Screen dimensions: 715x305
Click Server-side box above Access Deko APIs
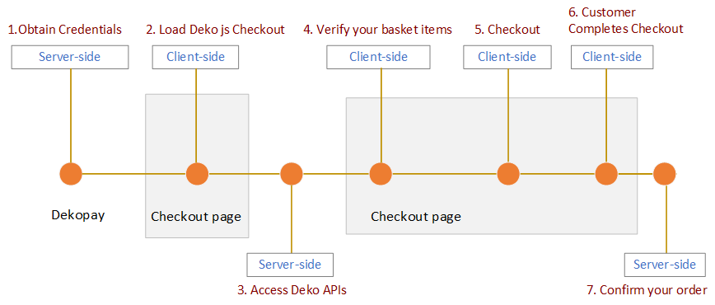pos(290,265)
